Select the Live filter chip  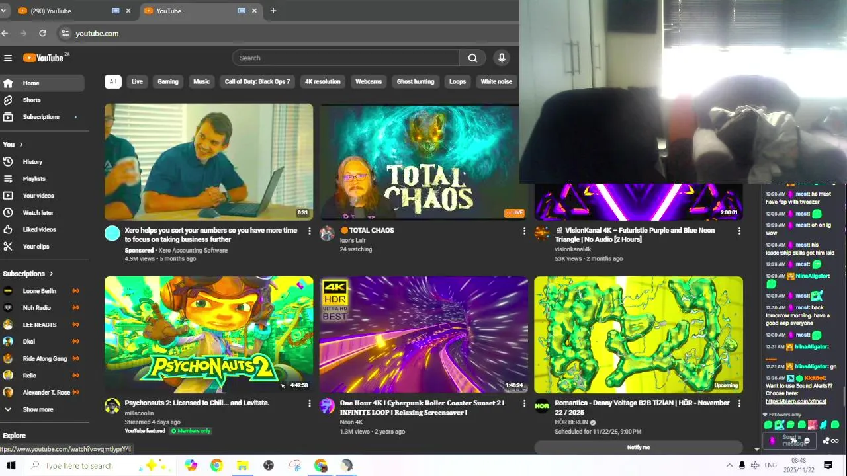pyautogui.click(x=137, y=81)
